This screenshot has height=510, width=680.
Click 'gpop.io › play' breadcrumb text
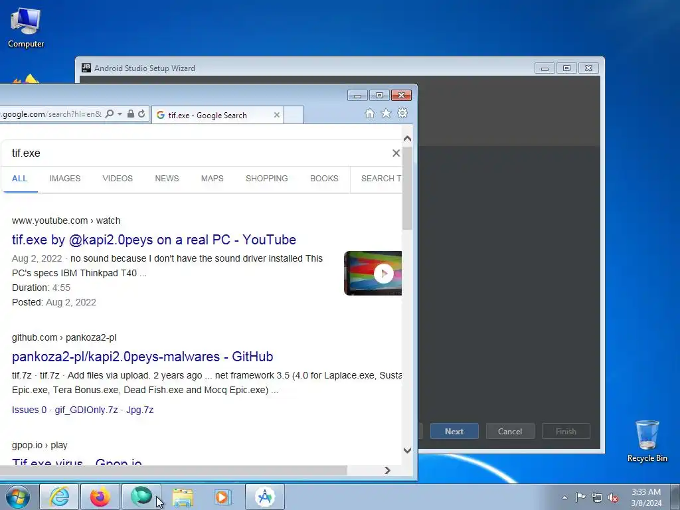pyautogui.click(x=39, y=445)
